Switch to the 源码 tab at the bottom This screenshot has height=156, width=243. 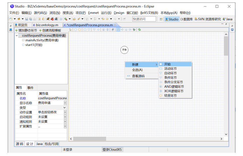pos(20,144)
